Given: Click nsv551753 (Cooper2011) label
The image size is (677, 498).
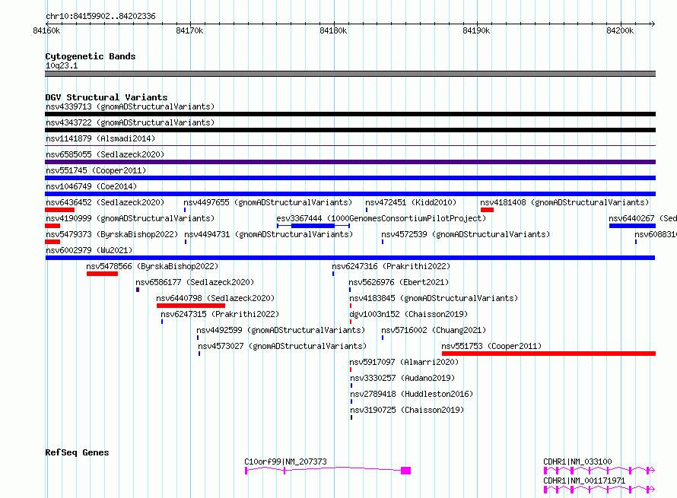Looking at the screenshot, I should click(x=491, y=346).
